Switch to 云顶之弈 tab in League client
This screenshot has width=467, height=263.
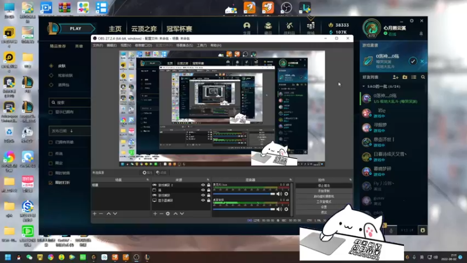[x=144, y=29]
